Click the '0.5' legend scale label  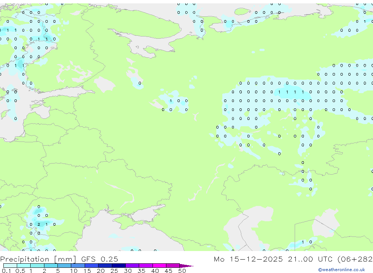point(20,271)
